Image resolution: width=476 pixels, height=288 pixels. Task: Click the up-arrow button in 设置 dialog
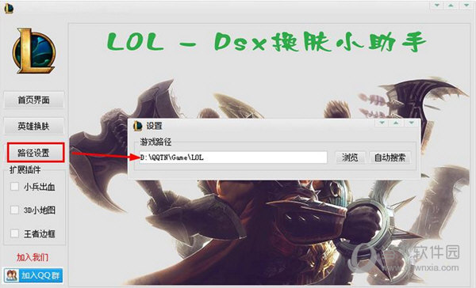[396, 123]
